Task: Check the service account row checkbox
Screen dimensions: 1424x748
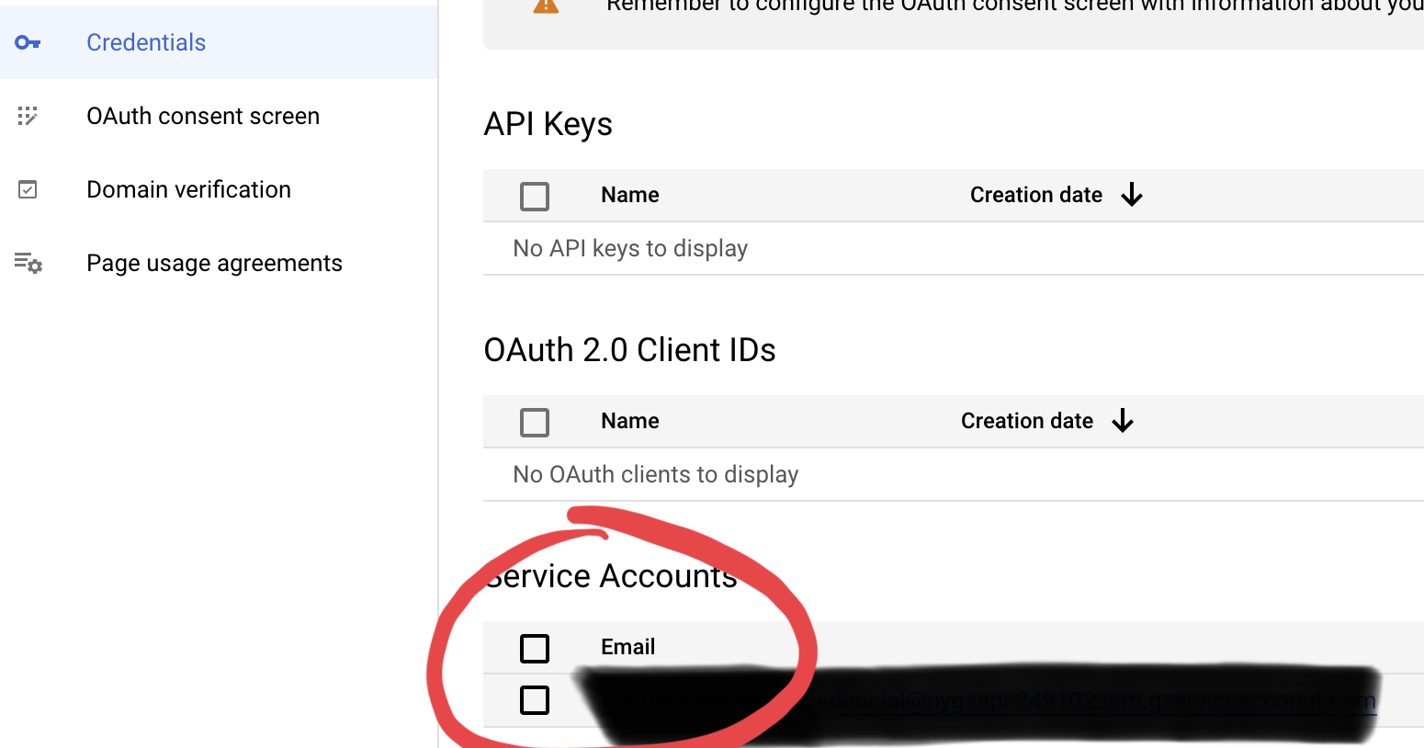Action: [535, 700]
